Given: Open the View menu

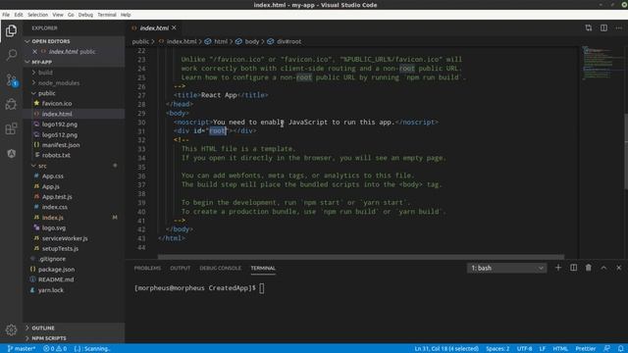Looking at the screenshot, I should click(x=58, y=15).
